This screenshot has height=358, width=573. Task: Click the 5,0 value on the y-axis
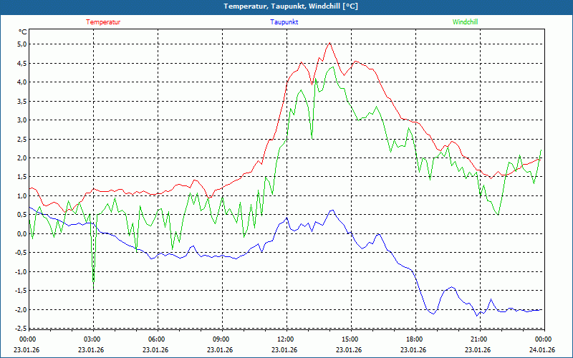21,44
